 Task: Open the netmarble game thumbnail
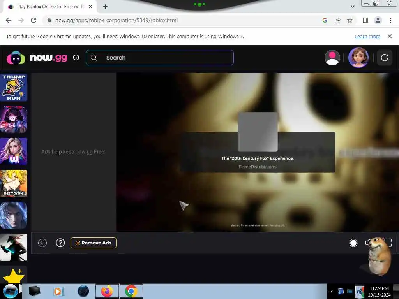[14, 183]
